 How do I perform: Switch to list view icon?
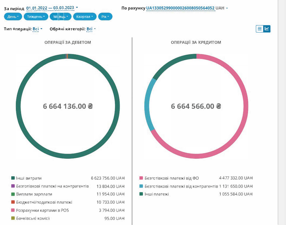[x=260, y=29]
